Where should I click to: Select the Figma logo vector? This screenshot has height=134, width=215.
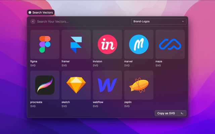click(x=45, y=44)
